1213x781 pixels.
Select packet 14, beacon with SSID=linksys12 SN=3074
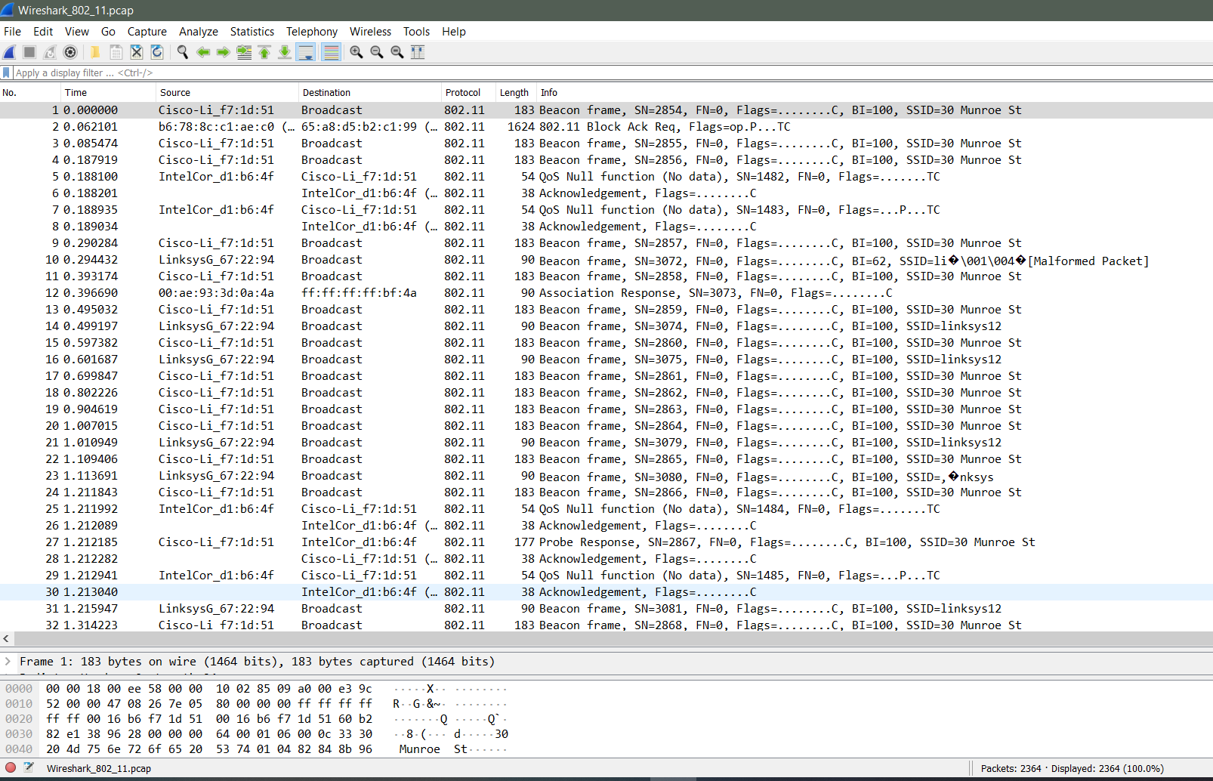(606, 326)
